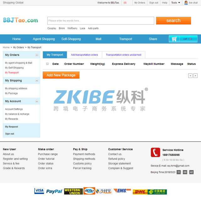This screenshot has height=199, width=201.
Task: Go to next page arrow
Action: coord(195,76)
